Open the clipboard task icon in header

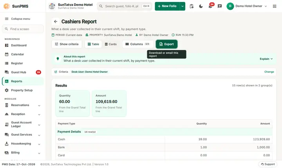pyautogui.click(x=192, y=6)
